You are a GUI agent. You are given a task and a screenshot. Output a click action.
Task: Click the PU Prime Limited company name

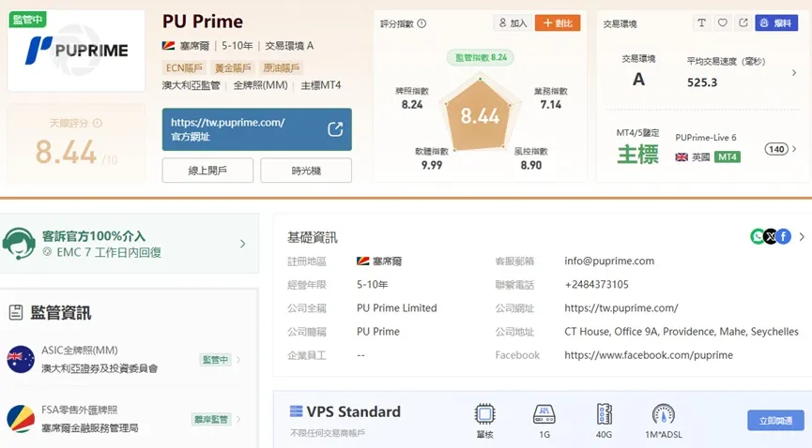(397, 307)
